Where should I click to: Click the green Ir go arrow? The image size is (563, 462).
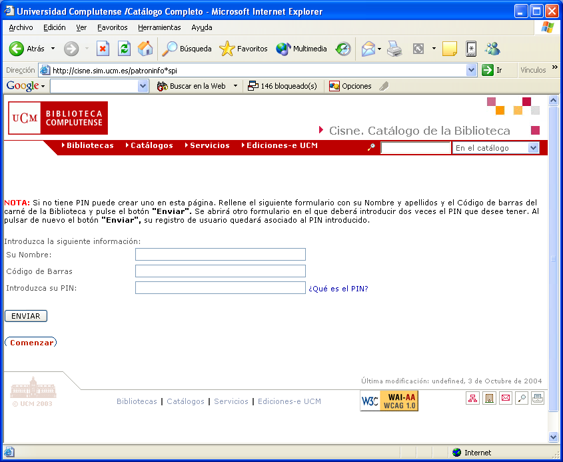coord(488,70)
